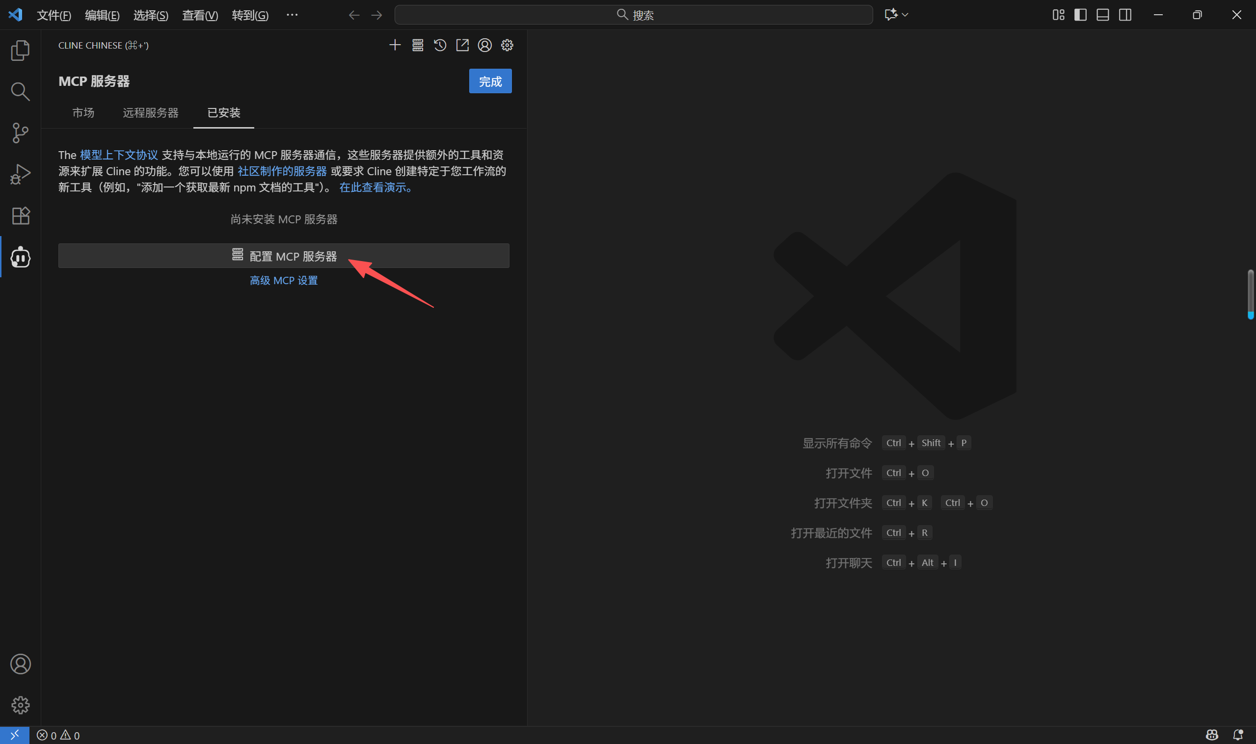Toggle secondary side bar layout button
Screen dimensions: 1256x744
(1124, 15)
